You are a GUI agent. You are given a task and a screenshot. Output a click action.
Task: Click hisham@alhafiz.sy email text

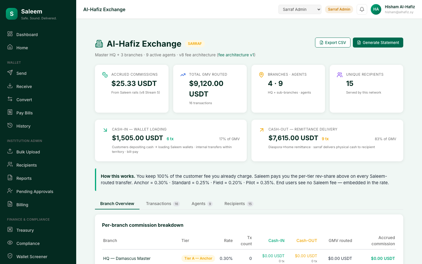pos(399,12)
